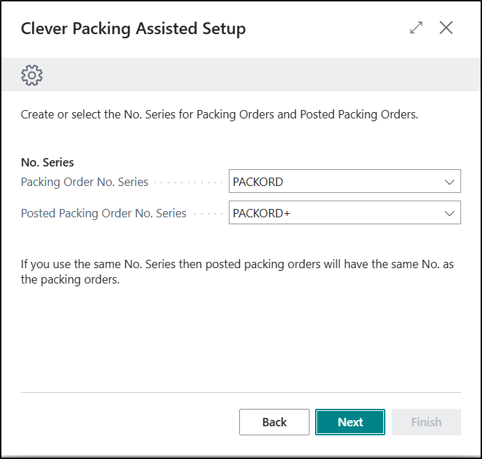Click the dotted leader after Posted Packing Order label
The image size is (482, 459).
[207, 213]
